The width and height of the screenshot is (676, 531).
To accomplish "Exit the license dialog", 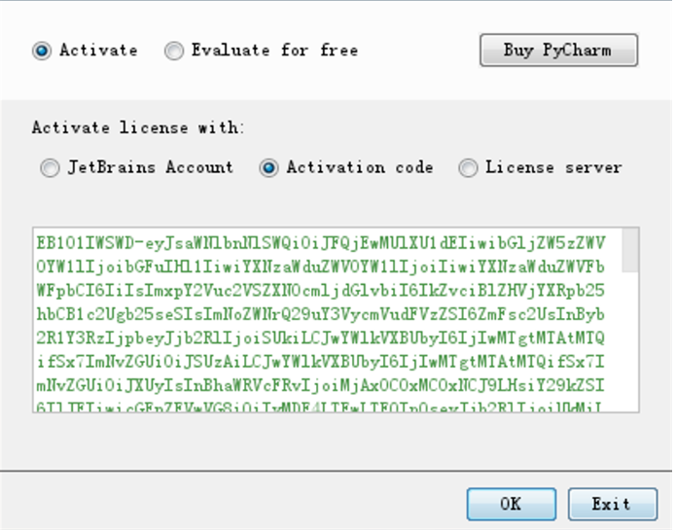I will pyautogui.click(x=613, y=504).
